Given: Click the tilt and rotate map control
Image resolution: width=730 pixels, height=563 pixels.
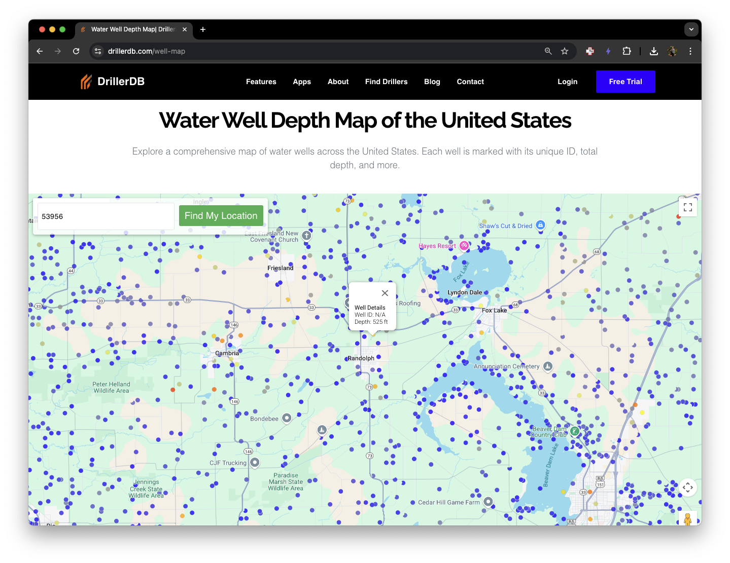Looking at the screenshot, I should [688, 487].
